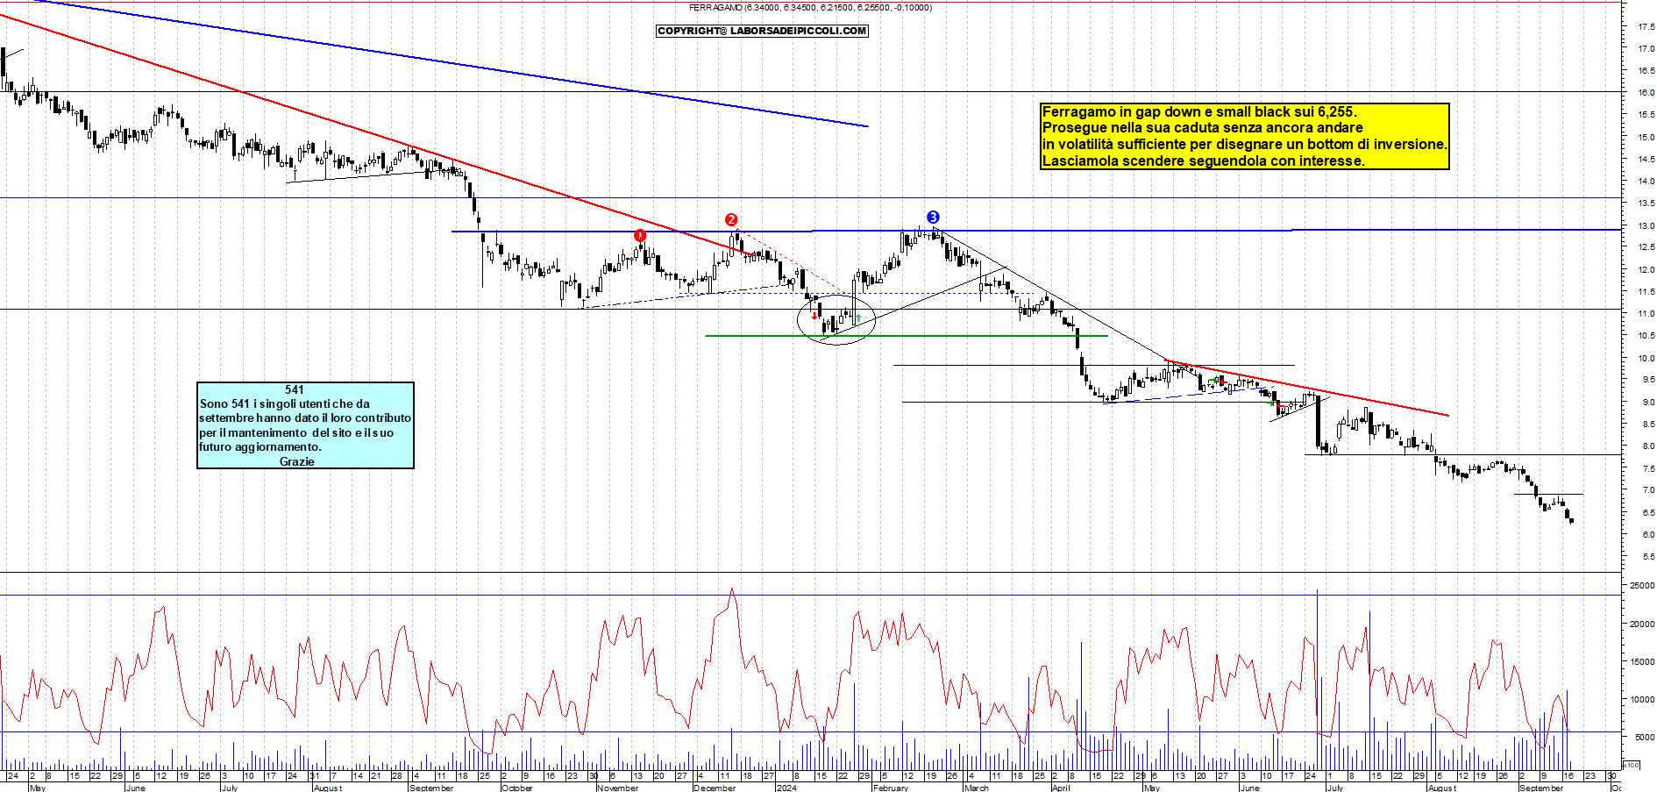
Task: Click the 17.5 price axis label
Action: [1646, 27]
